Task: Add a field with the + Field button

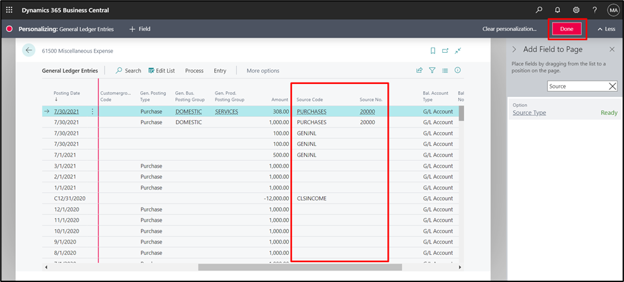Action: [x=139, y=29]
